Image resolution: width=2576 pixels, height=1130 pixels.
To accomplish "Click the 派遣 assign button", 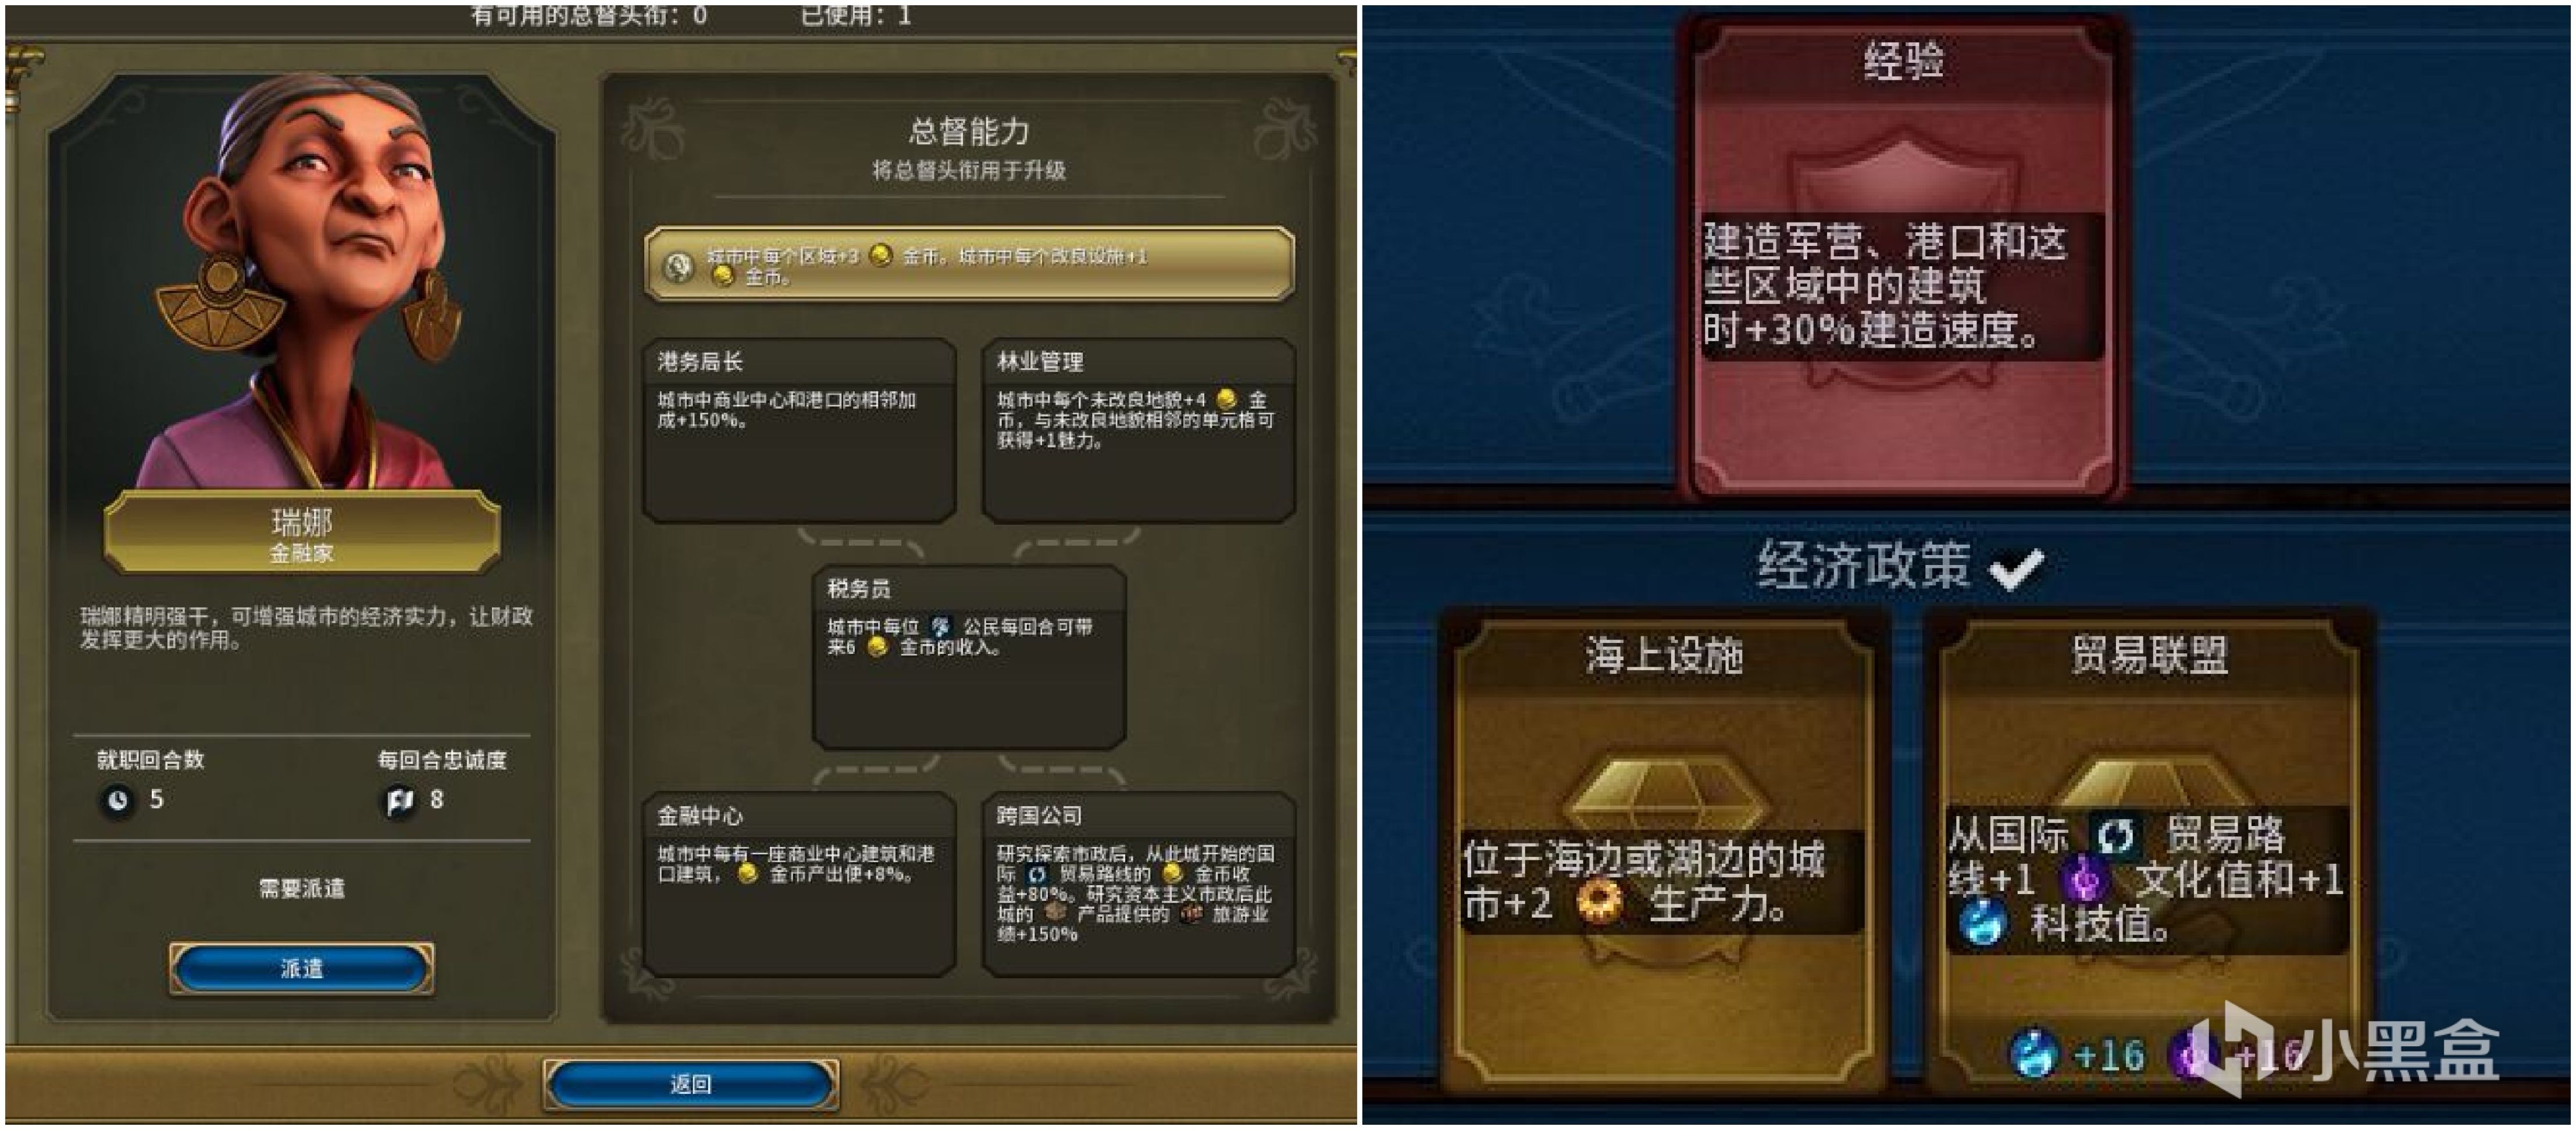I will coord(301,968).
